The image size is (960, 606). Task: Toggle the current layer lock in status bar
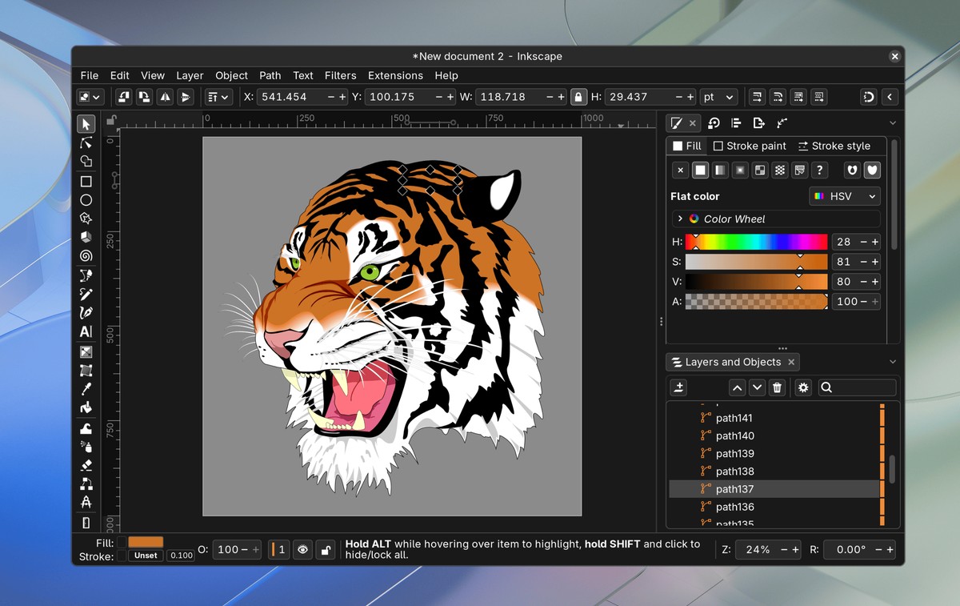pyautogui.click(x=325, y=550)
